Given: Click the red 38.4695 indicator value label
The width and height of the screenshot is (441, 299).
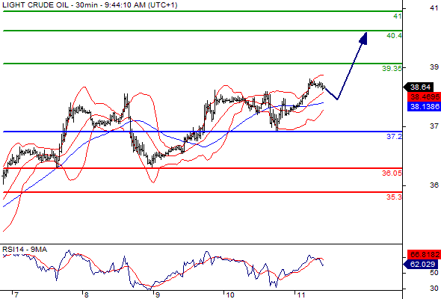Looking at the screenshot, I should click(x=424, y=97).
